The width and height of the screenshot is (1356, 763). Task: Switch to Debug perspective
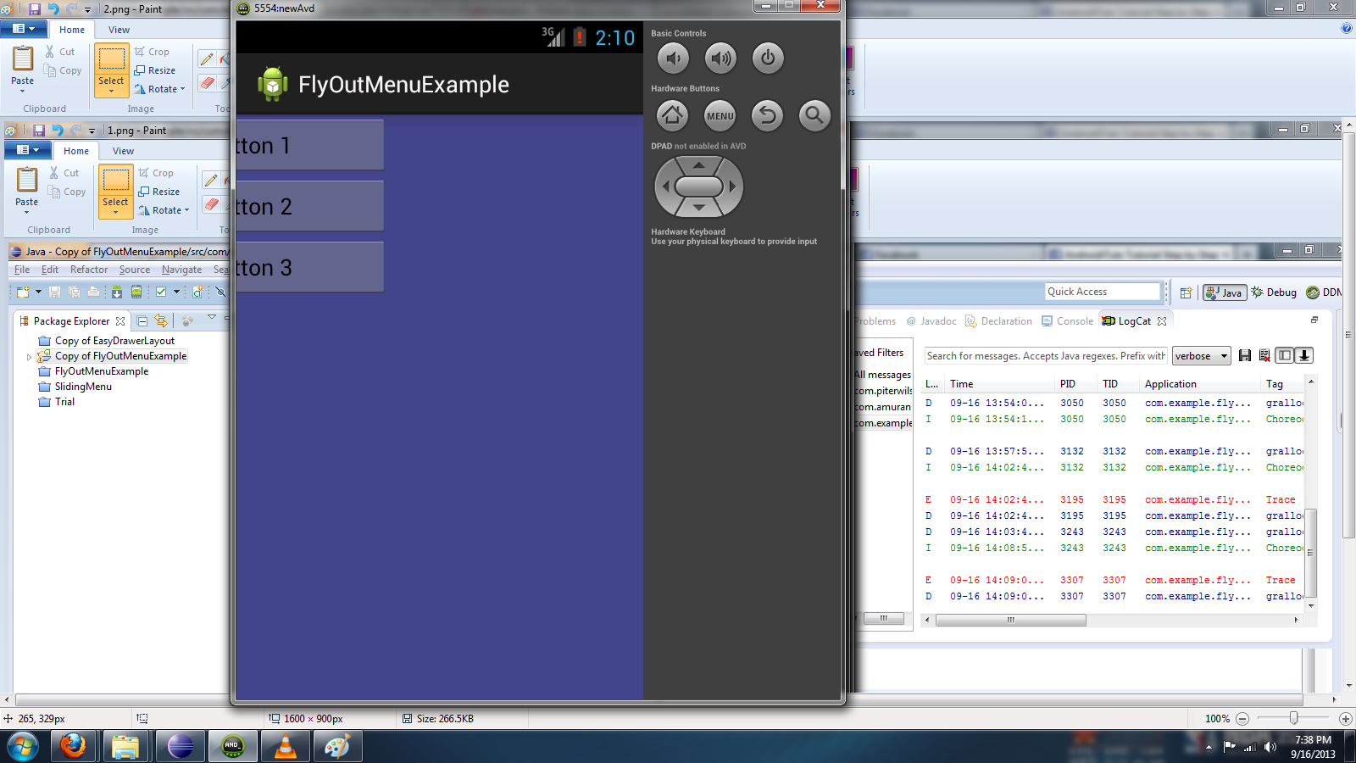pos(1274,292)
